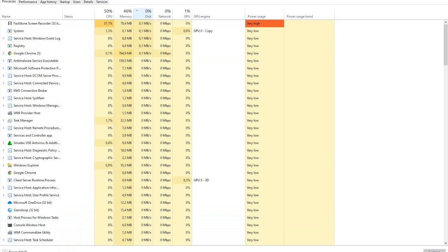Click the Registry process icon
The image size is (448, 252).
tap(10, 46)
